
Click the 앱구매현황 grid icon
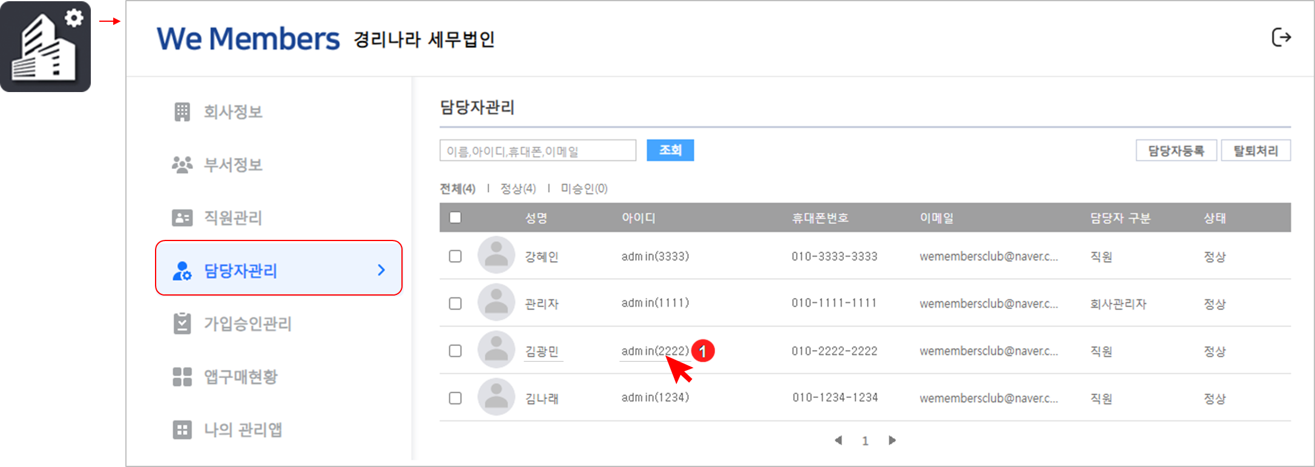coord(182,377)
